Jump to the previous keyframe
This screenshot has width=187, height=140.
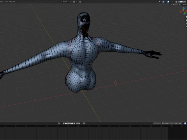pos(66,123)
